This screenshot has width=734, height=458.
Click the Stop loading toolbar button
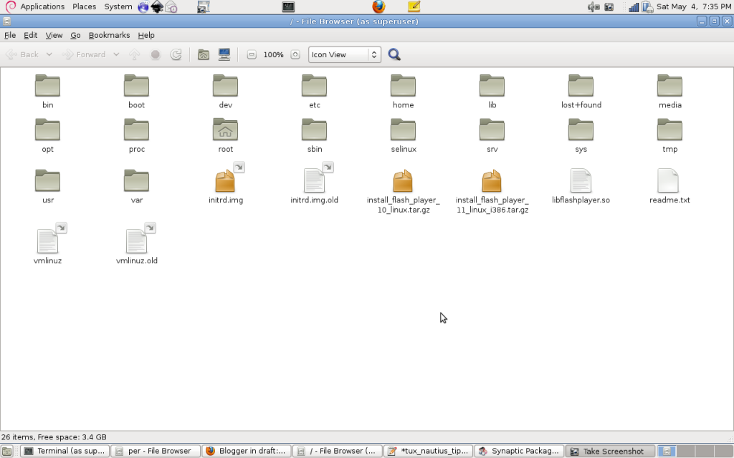[156, 54]
